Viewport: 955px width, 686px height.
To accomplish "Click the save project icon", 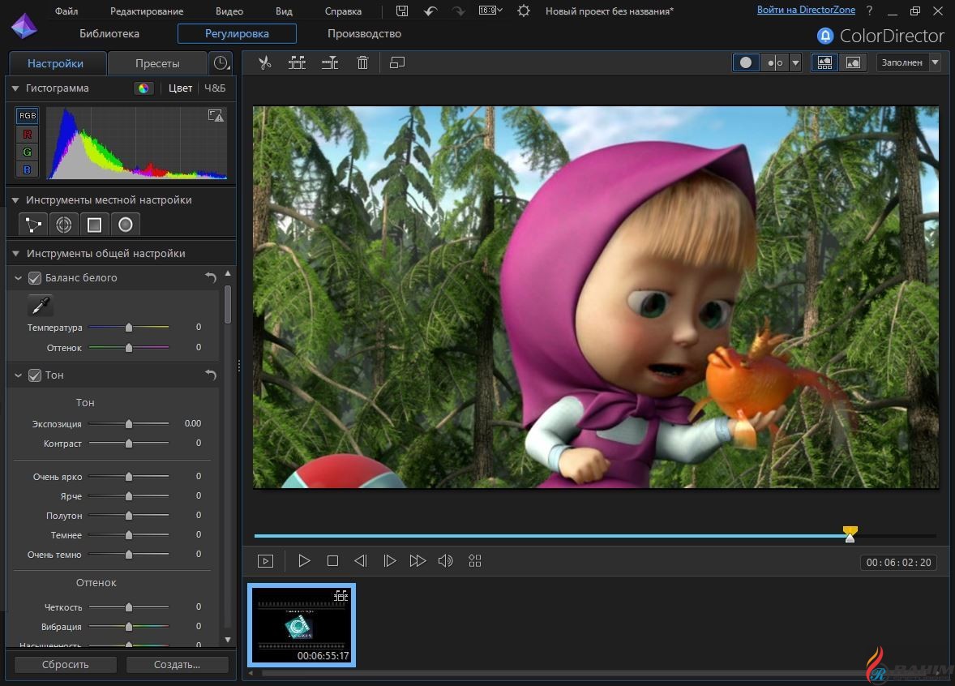I will (x=402, y=11).
